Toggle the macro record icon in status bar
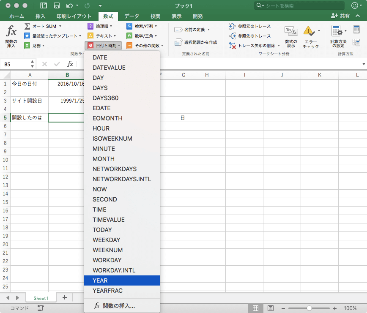The width and height of the screenshot is (367, 313). (x=41, y=308)
